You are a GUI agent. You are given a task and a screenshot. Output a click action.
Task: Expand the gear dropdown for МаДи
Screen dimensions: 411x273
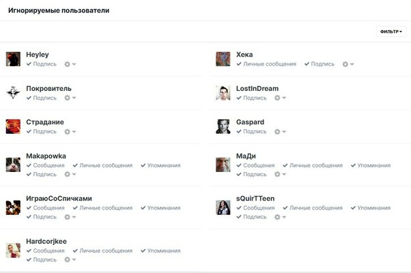(280, 174)
